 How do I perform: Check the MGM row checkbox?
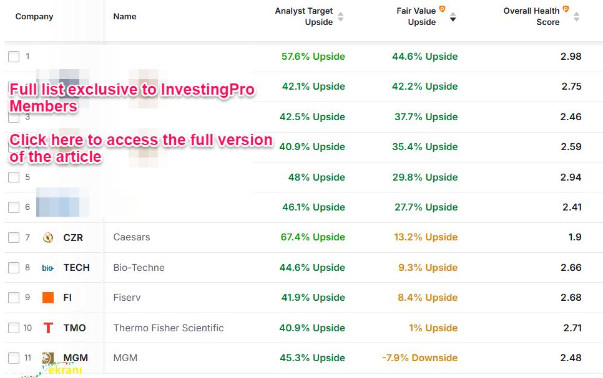pyautogui.click(x=14, y=357)
